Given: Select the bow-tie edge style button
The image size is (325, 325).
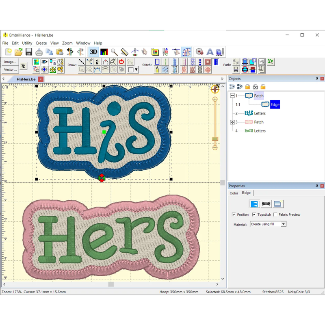Looking at the screenshot, I should [x=266, y=204].
